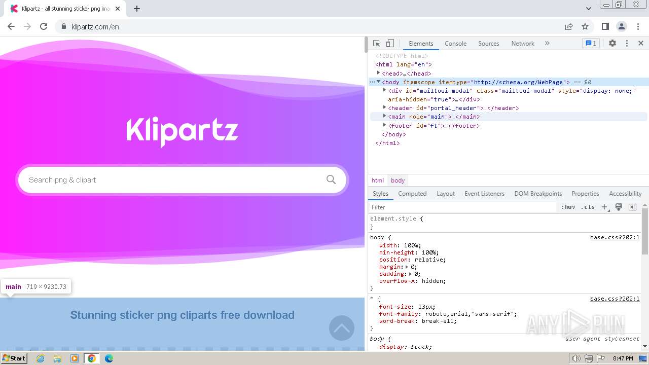Image resolution: width=649 pixels, height=365 pixels.
Task: Toggle computed styles sidebar icon
Action: point(632,207)
